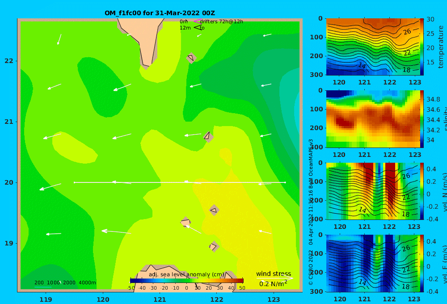Viewport: 447px width, 304px height.
Task: Open the temperature depth section panel
Action: click(373, 47)
